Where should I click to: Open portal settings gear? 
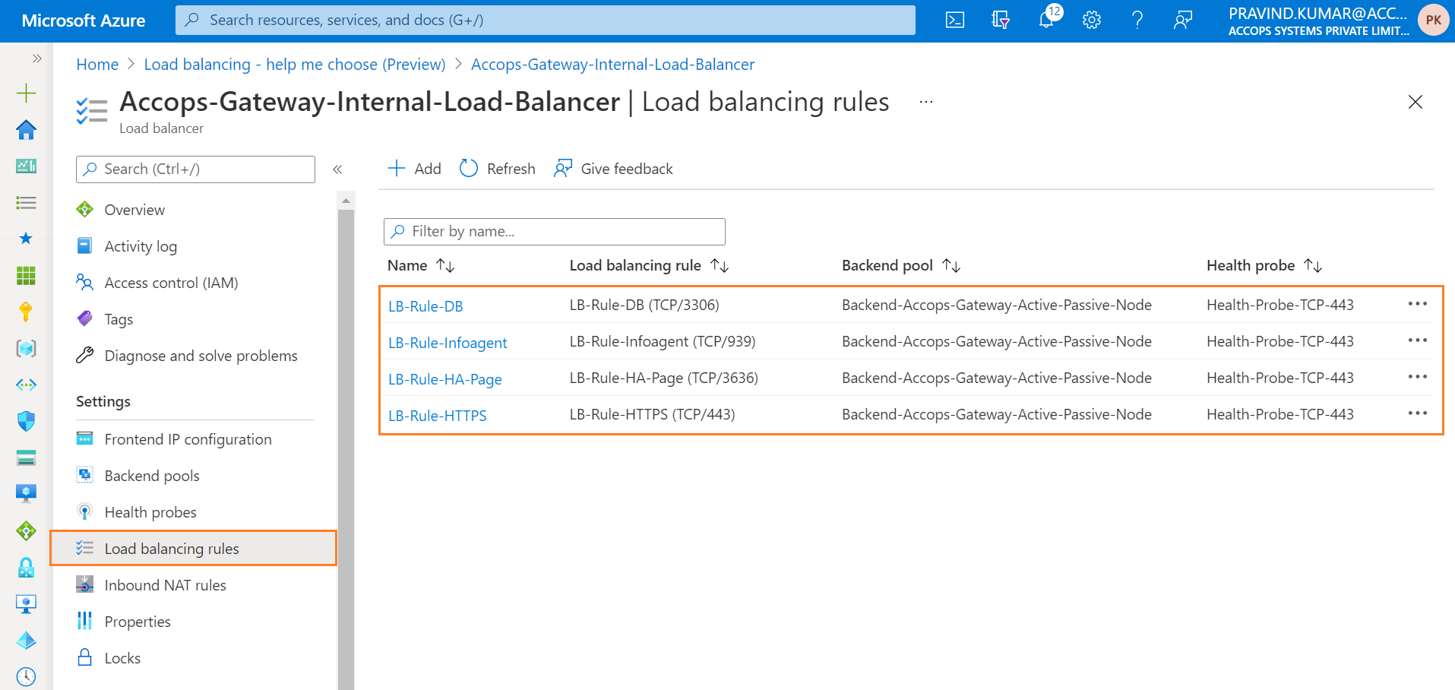1092,21
